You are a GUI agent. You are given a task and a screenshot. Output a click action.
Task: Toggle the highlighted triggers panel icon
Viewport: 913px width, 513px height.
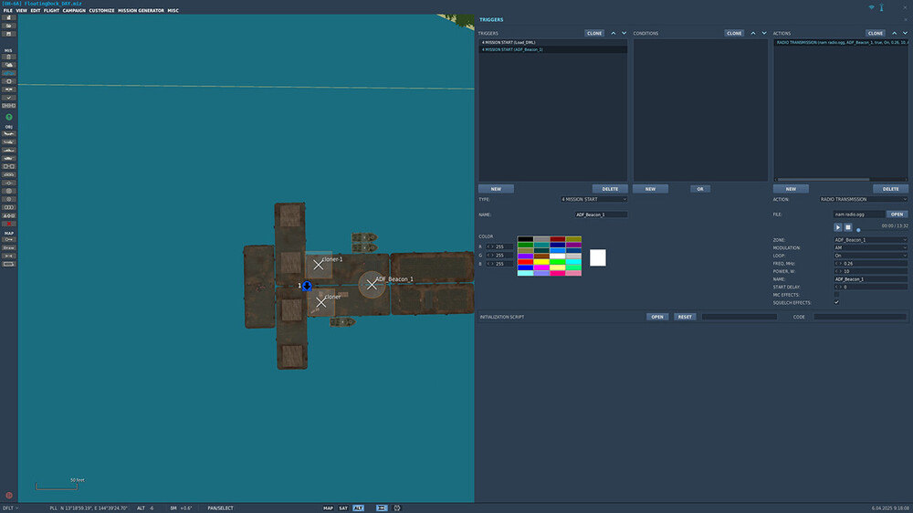click(9, 73)
